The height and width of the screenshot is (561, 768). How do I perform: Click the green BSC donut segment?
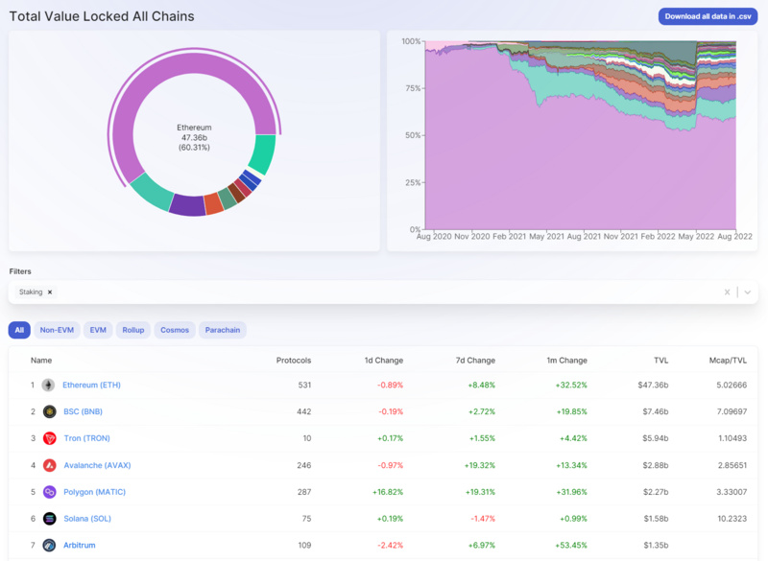261,153
